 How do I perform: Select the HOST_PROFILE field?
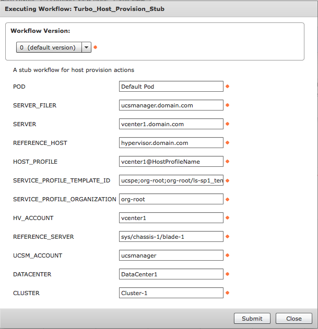(171, 162)
